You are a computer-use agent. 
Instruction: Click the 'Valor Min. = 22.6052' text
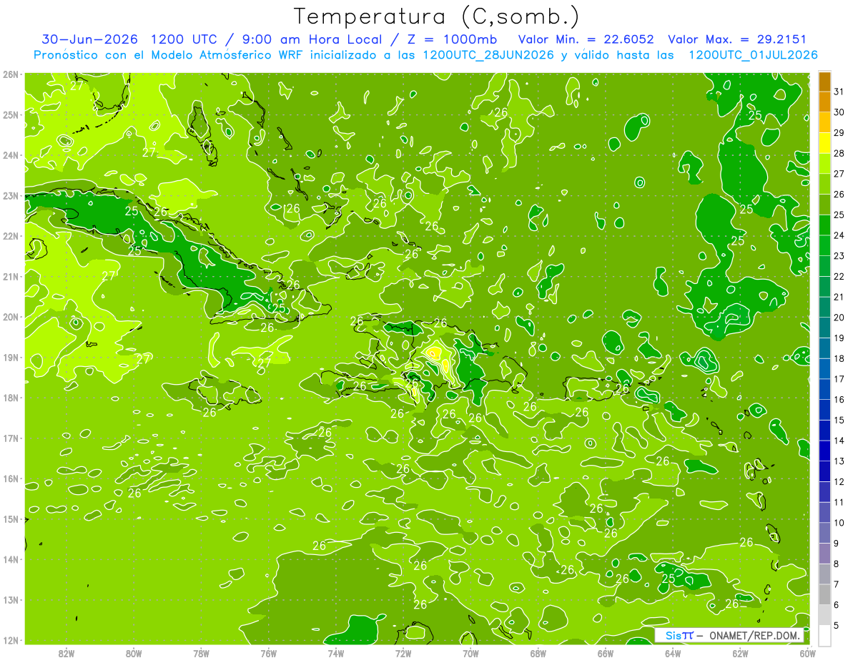[586, 39]
